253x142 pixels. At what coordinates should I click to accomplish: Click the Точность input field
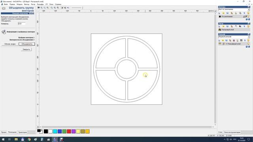pos(22,24)
